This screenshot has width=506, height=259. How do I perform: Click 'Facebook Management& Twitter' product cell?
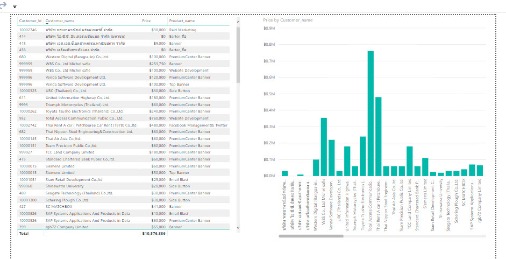198,125
